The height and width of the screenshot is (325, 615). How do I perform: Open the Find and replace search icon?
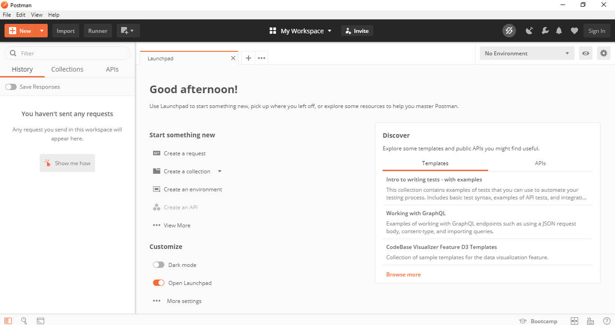click(24, 320)
